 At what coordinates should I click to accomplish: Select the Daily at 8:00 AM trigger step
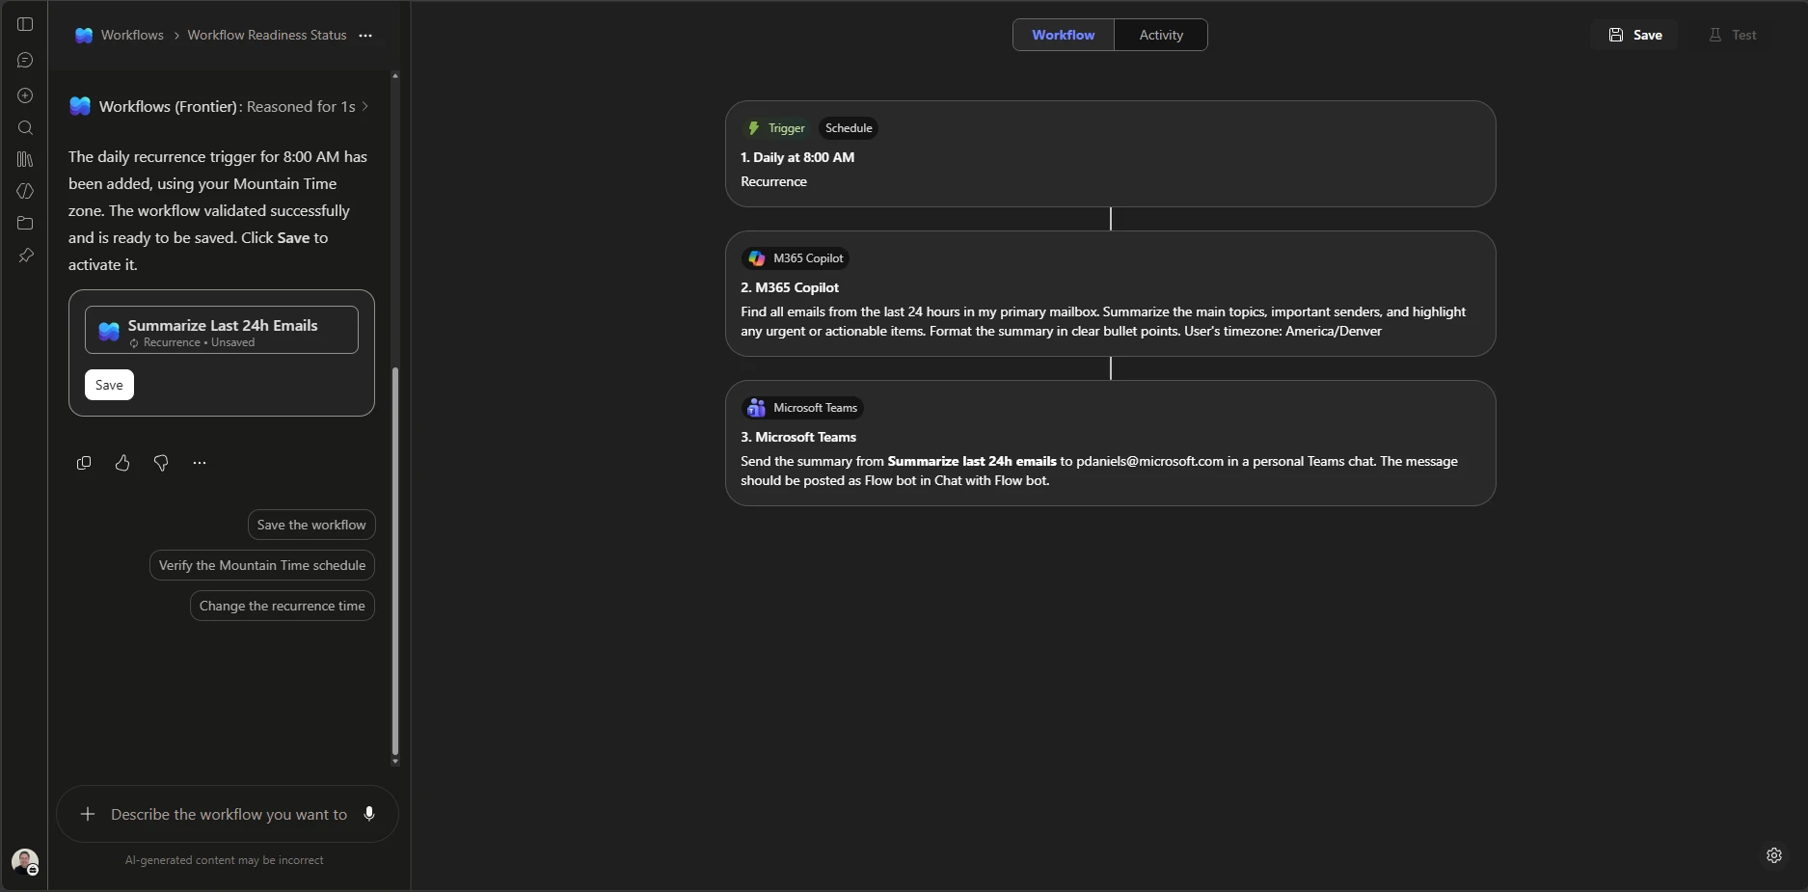[x=1111, y=154]
